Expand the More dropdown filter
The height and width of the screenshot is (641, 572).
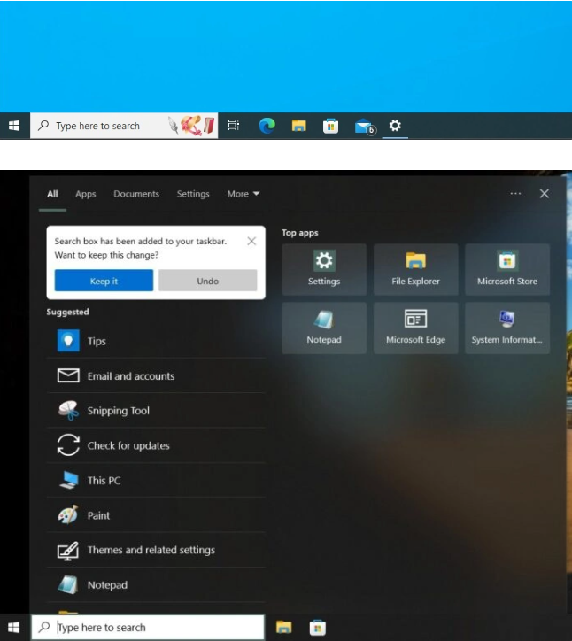243,194
